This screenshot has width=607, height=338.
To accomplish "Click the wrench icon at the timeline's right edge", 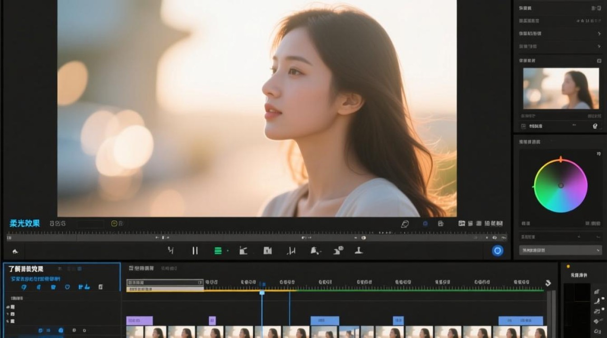I will coord(548,283).
